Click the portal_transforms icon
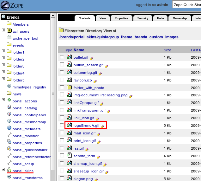This screenshot has height=181, width=201. tap(9, 177)
